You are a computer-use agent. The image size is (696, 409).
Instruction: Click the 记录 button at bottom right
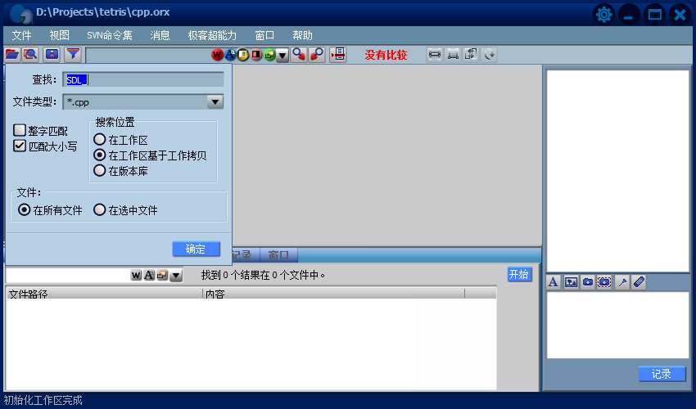tap(662, 374)
